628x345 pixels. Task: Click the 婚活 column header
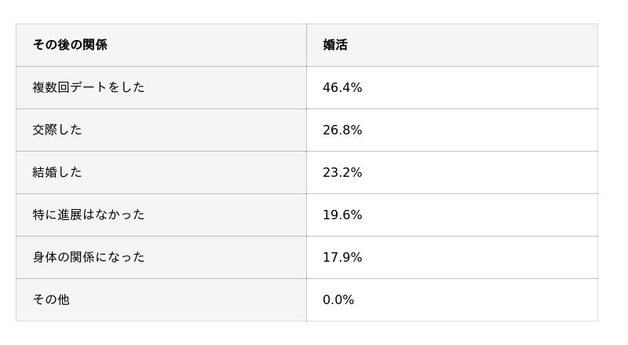click(335, 45)
